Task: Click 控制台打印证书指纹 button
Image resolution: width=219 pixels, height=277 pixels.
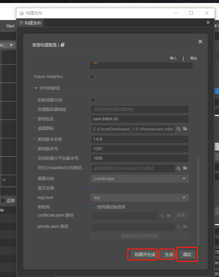Action: tap(140, 236)
